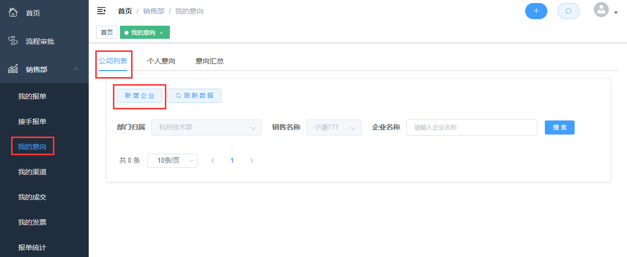Click the 流程审批 workflow icon

click(14, 41)
